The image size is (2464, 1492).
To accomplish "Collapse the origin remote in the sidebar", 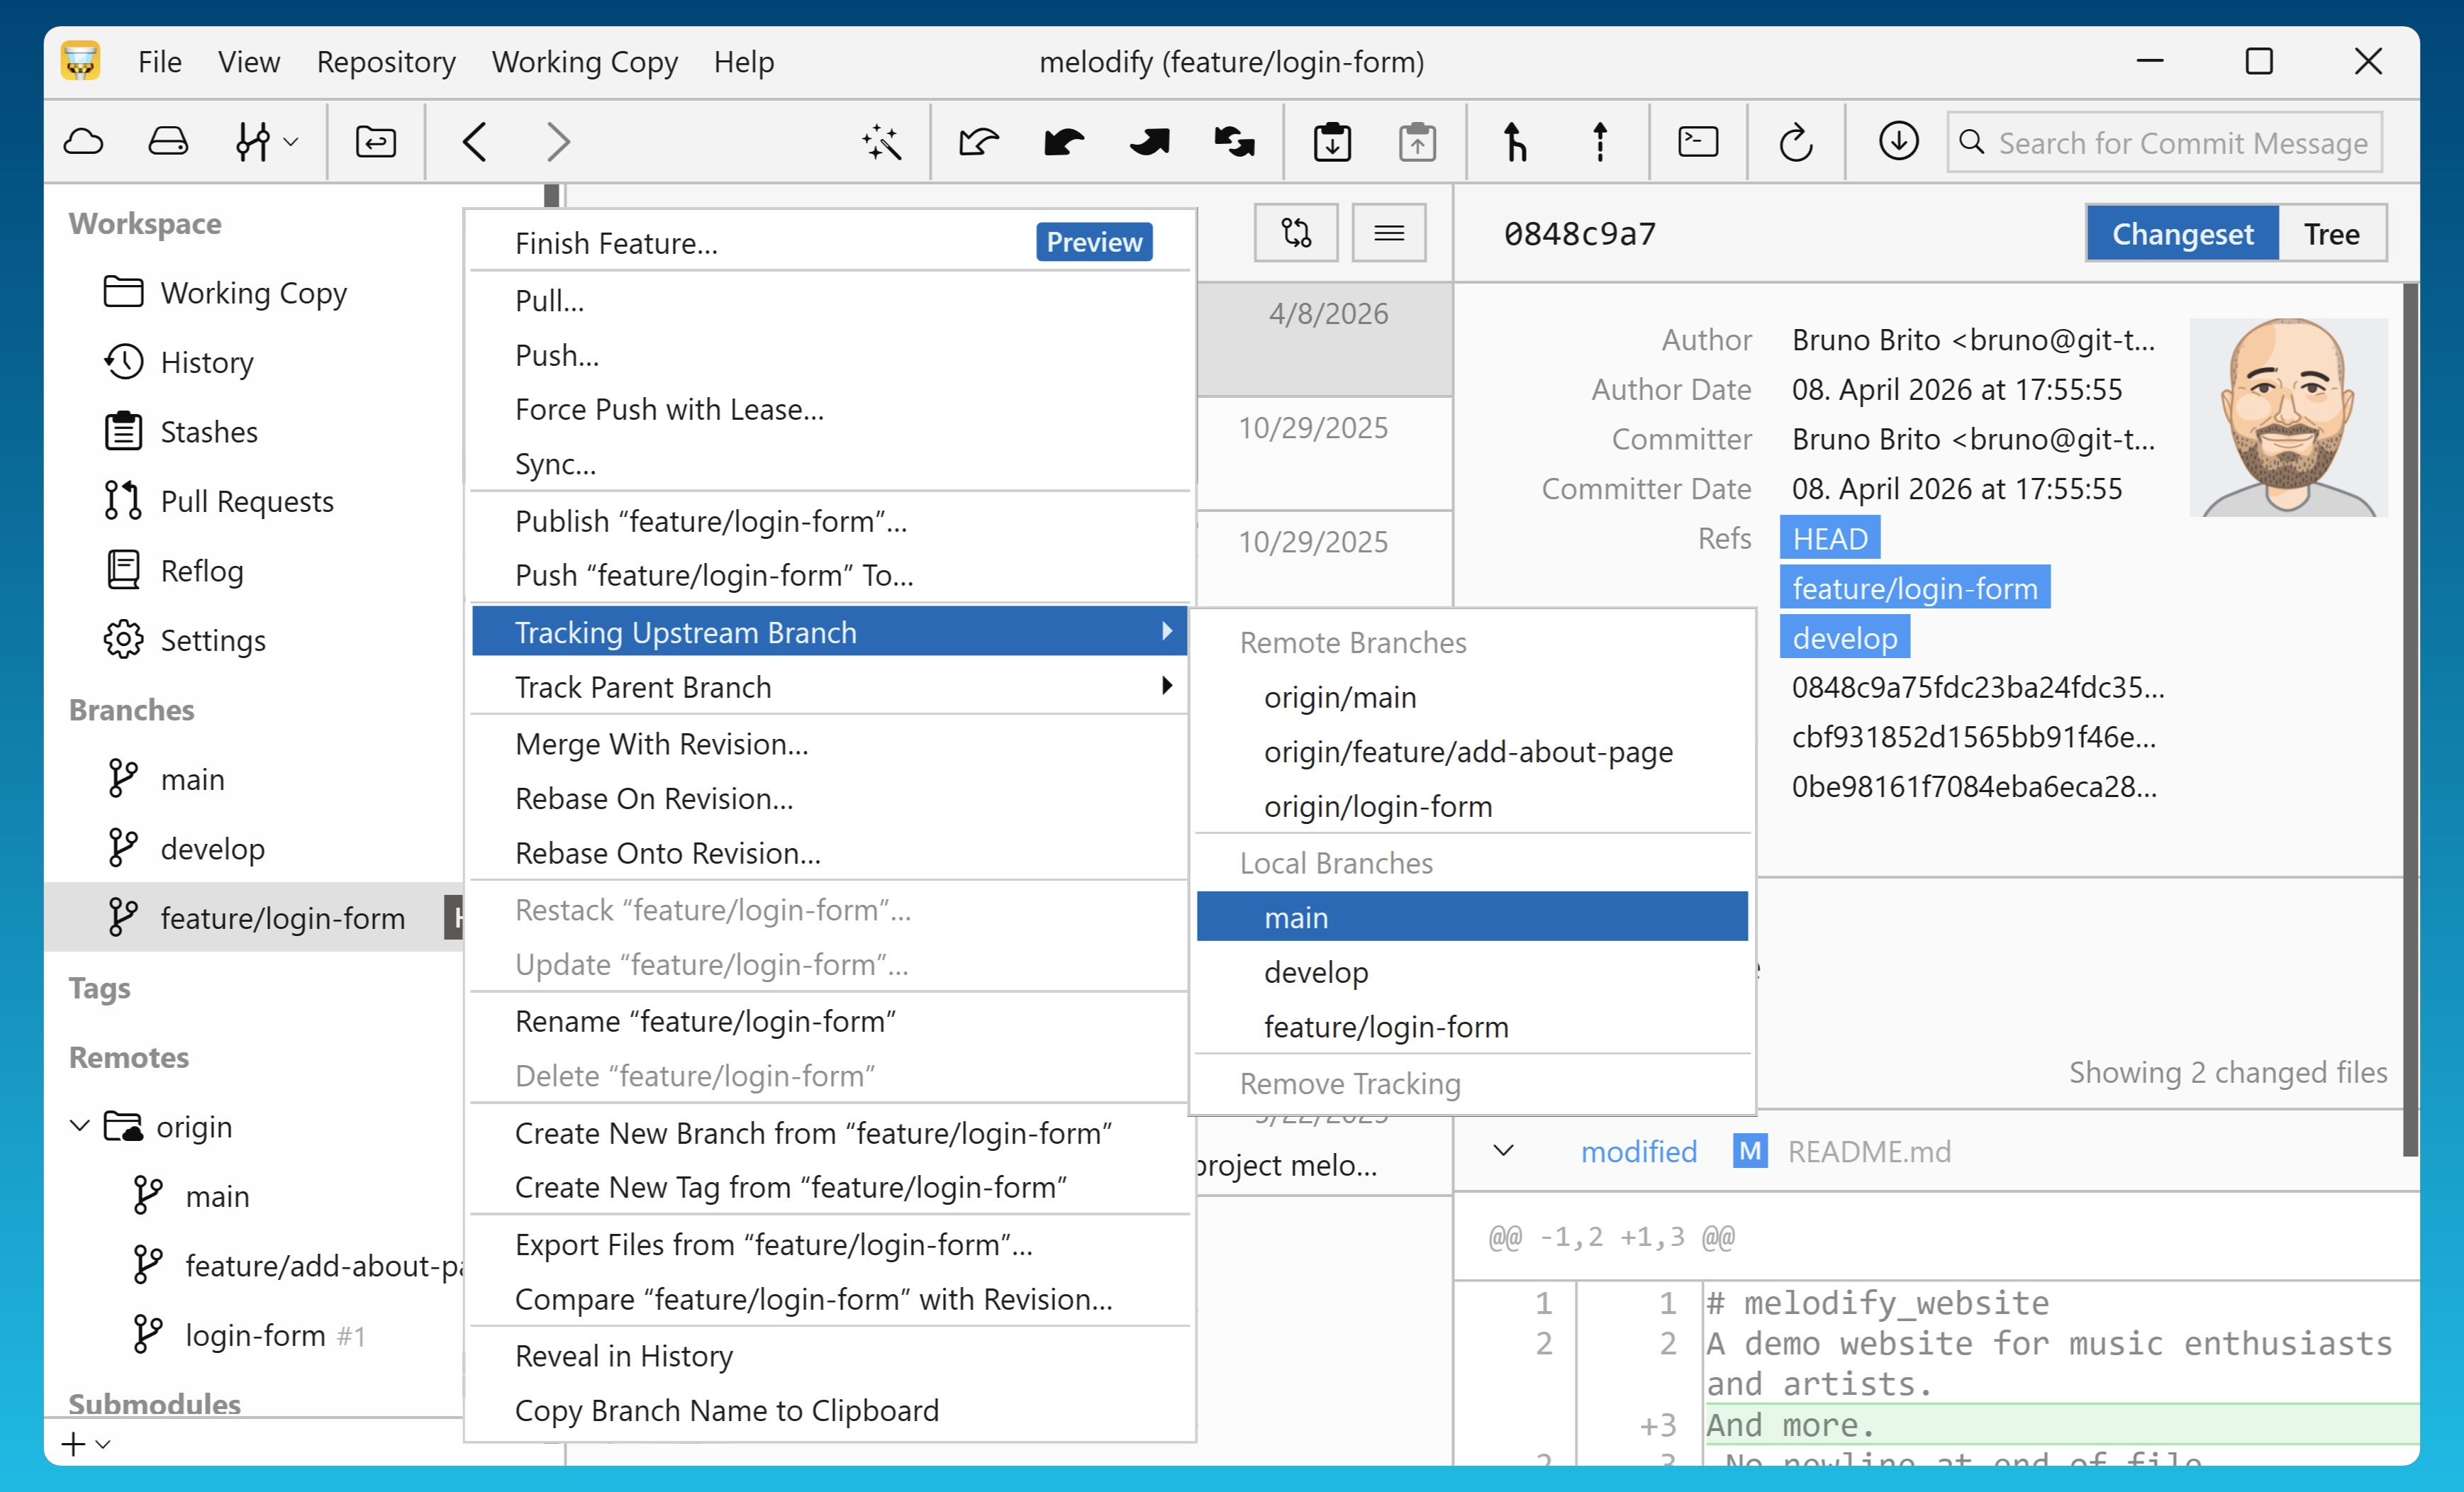I will coord(80,1126).
